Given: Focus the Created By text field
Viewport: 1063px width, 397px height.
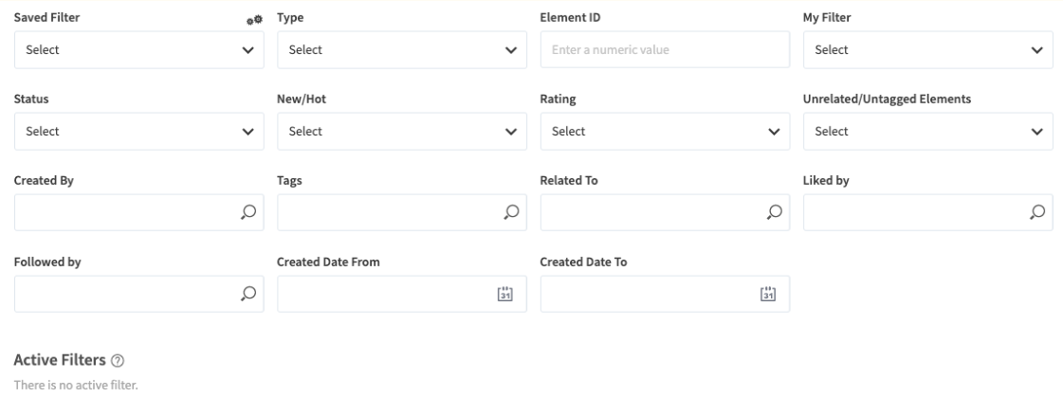Looking at the screenshot, I should (123, 212).
